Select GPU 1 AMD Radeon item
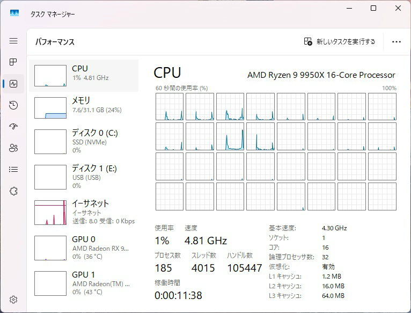The height and width of the screenshot is (313, 411). point(84,283)
